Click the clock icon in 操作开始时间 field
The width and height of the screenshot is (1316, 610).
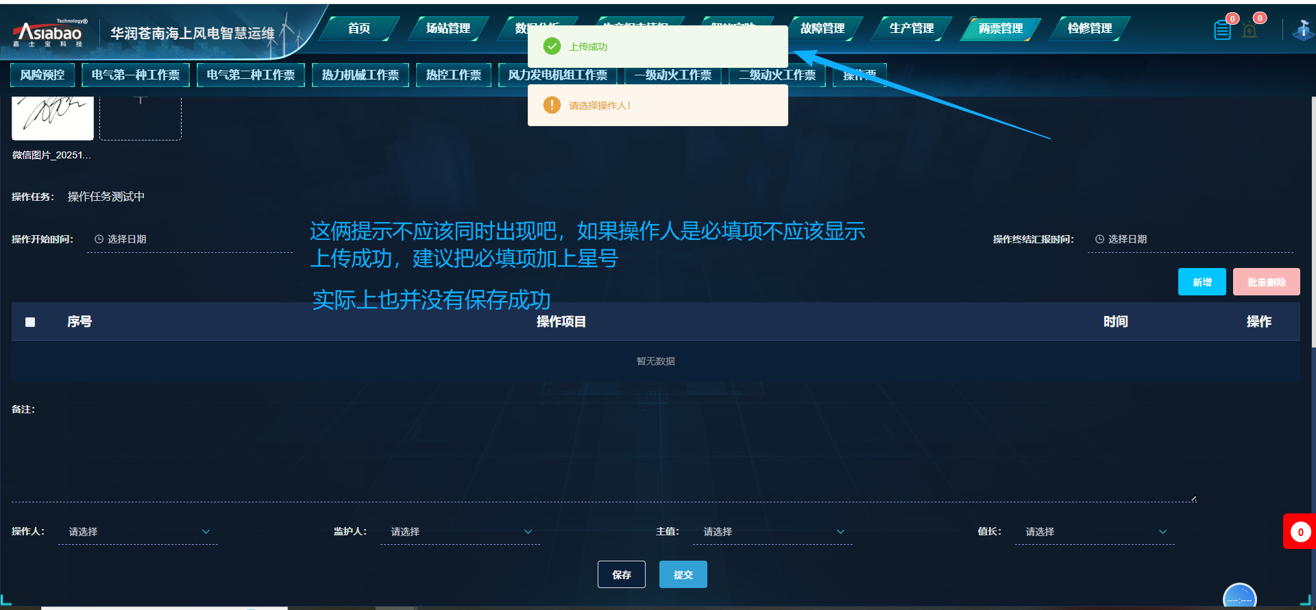pyautogui.click(x=99, y=239)
